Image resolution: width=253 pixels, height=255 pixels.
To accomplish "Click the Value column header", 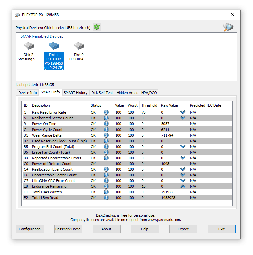I will [x=119, y=105].
